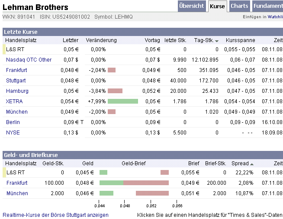Click the NYSE trading venue row
Viewport: 283px width, 219px height.
[x=13, y=133]
